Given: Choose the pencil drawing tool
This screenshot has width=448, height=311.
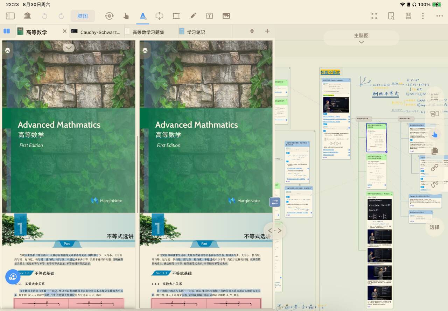Looking at the screenshot, I should (x=192, y=16).
